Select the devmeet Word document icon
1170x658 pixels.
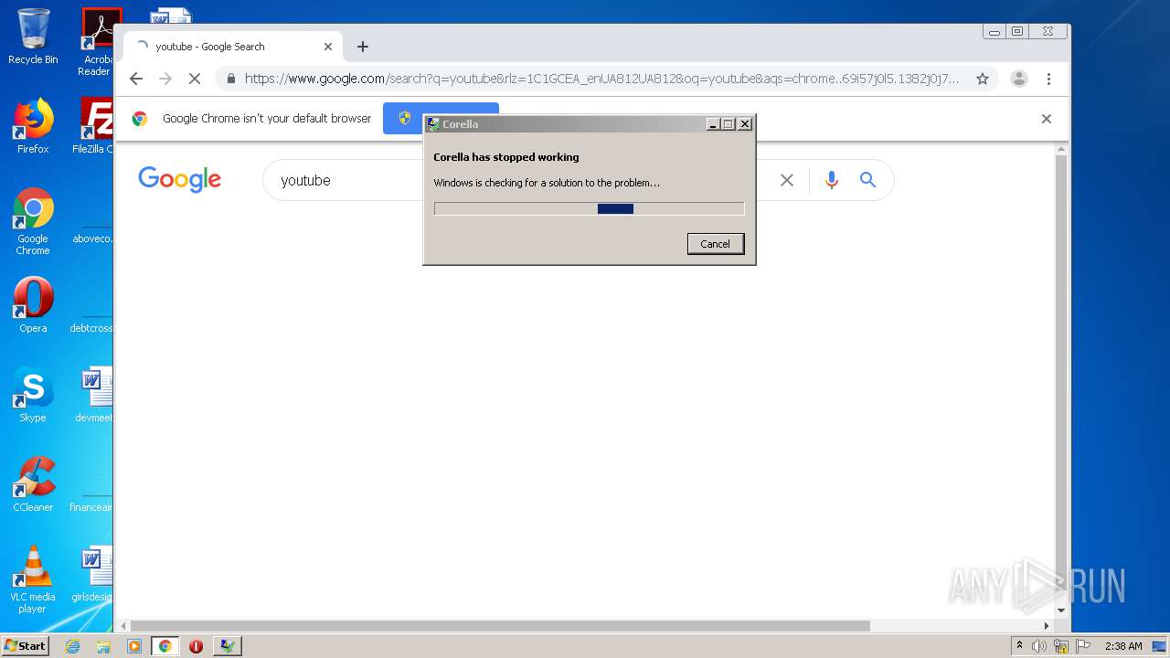[94, 395]
